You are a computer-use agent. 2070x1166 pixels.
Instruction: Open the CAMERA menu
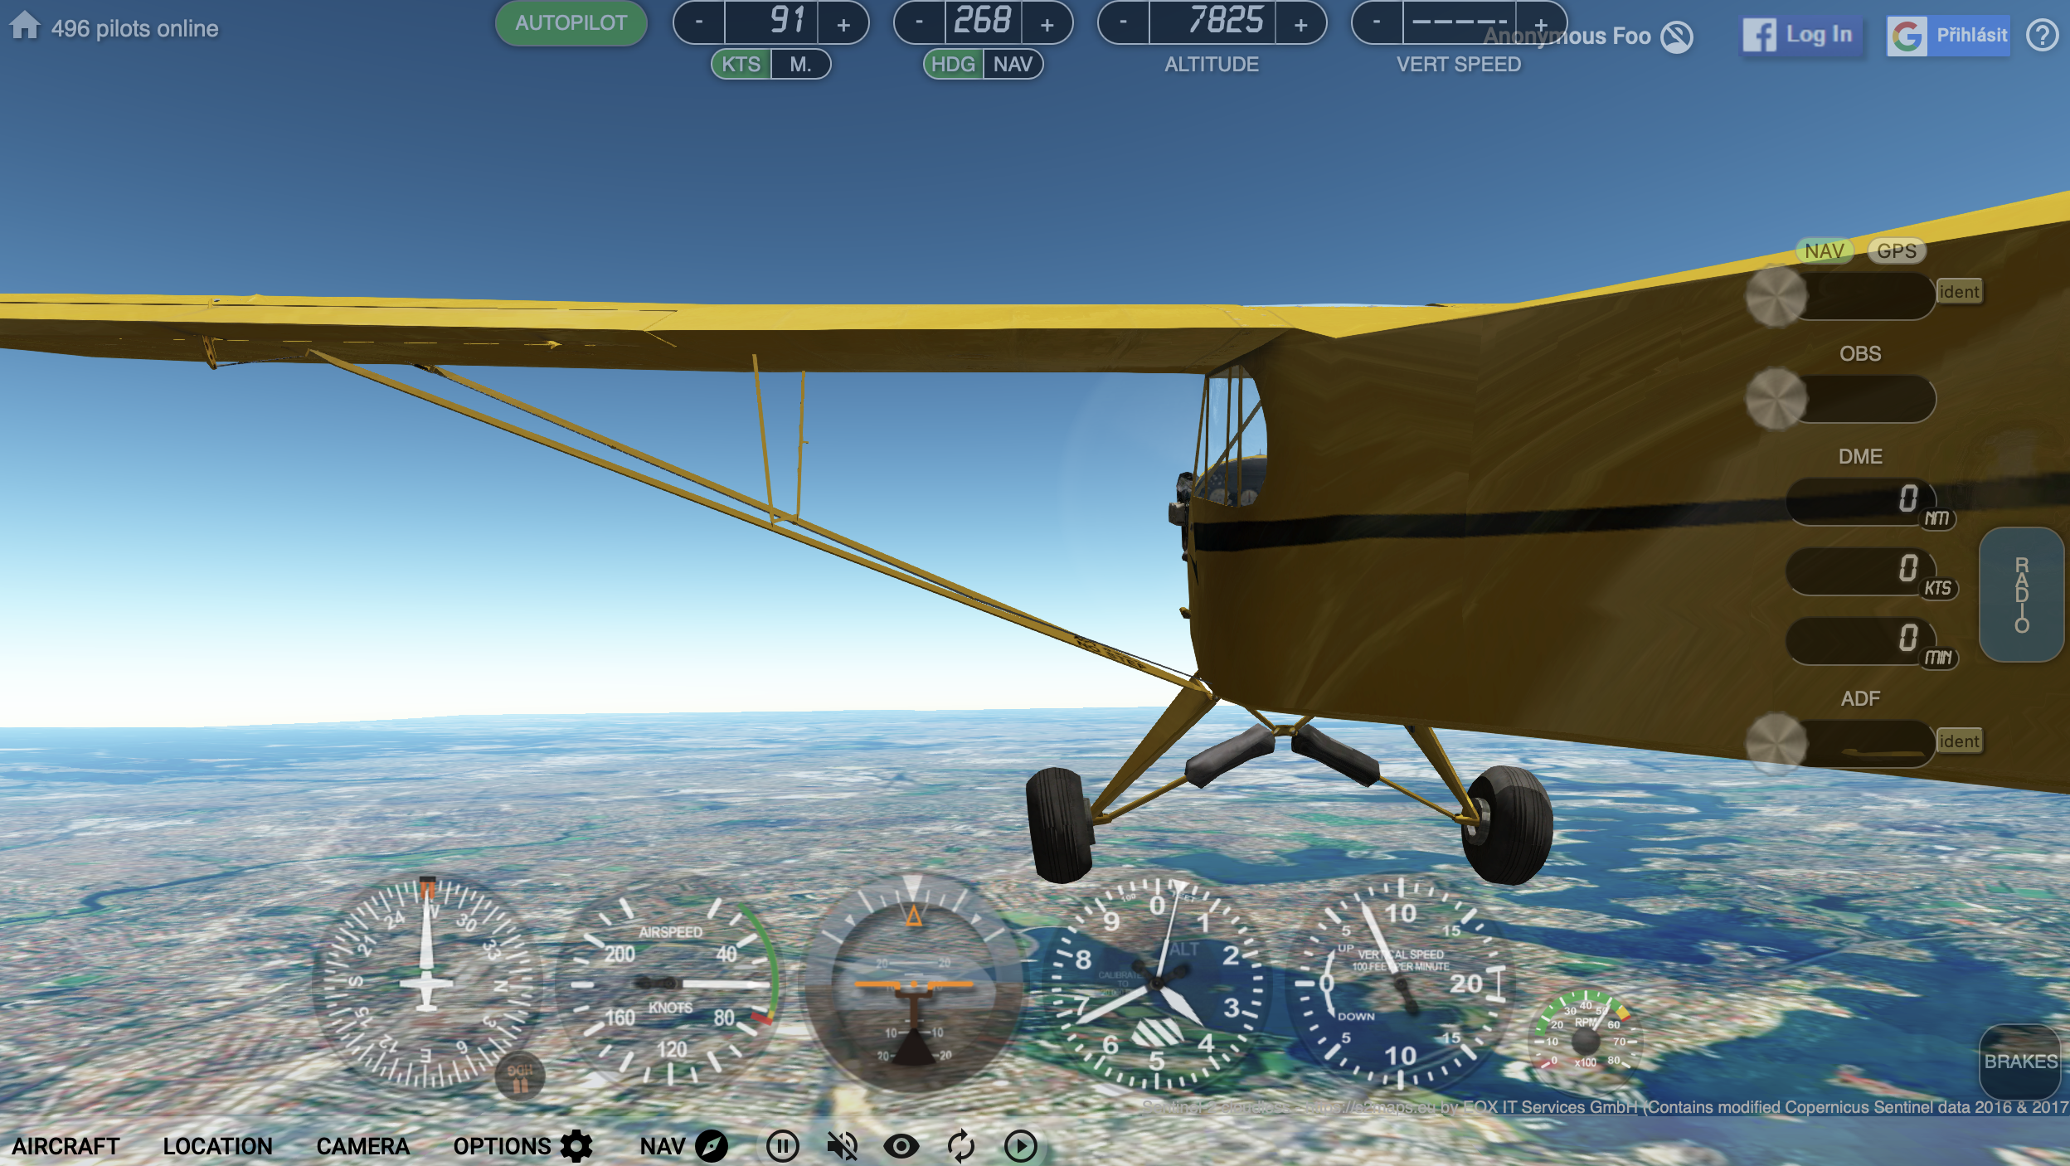coord(363,1146)
